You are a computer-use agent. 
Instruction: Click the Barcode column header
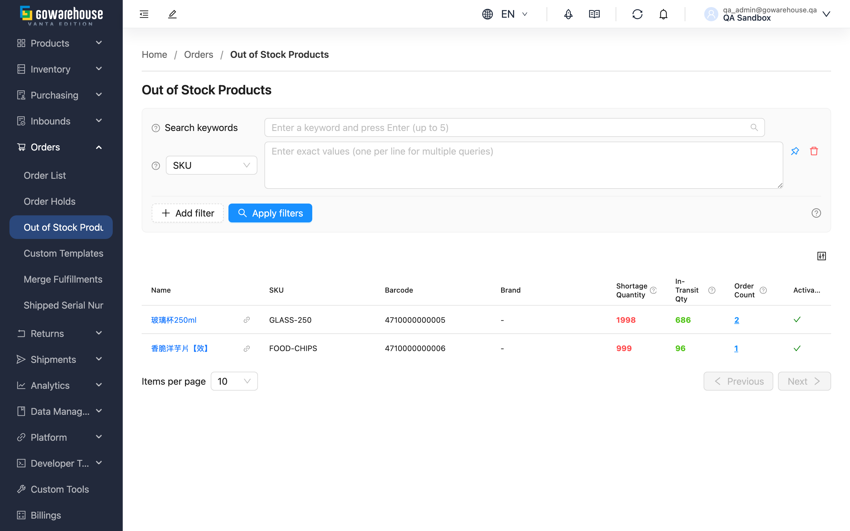click(x=399, y=290)
